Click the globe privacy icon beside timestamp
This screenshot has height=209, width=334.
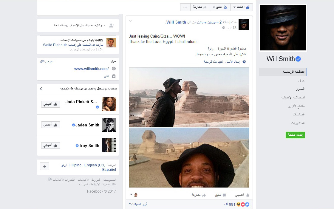coord(224,28)
